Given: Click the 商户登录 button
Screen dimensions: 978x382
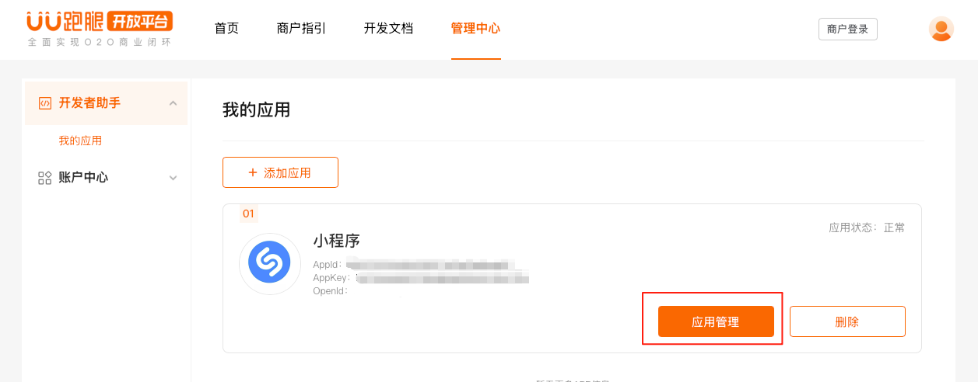Looking at the screenshot, I should click(x=847, y=29).
